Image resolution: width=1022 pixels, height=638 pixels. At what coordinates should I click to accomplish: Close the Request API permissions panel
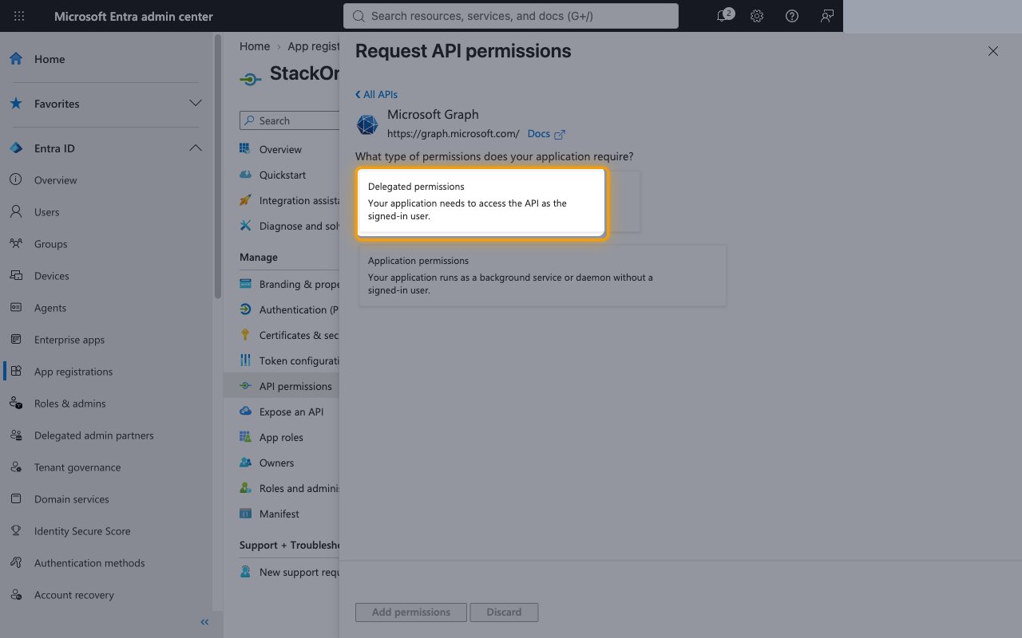pyautogui.click(x=993, y=51)
